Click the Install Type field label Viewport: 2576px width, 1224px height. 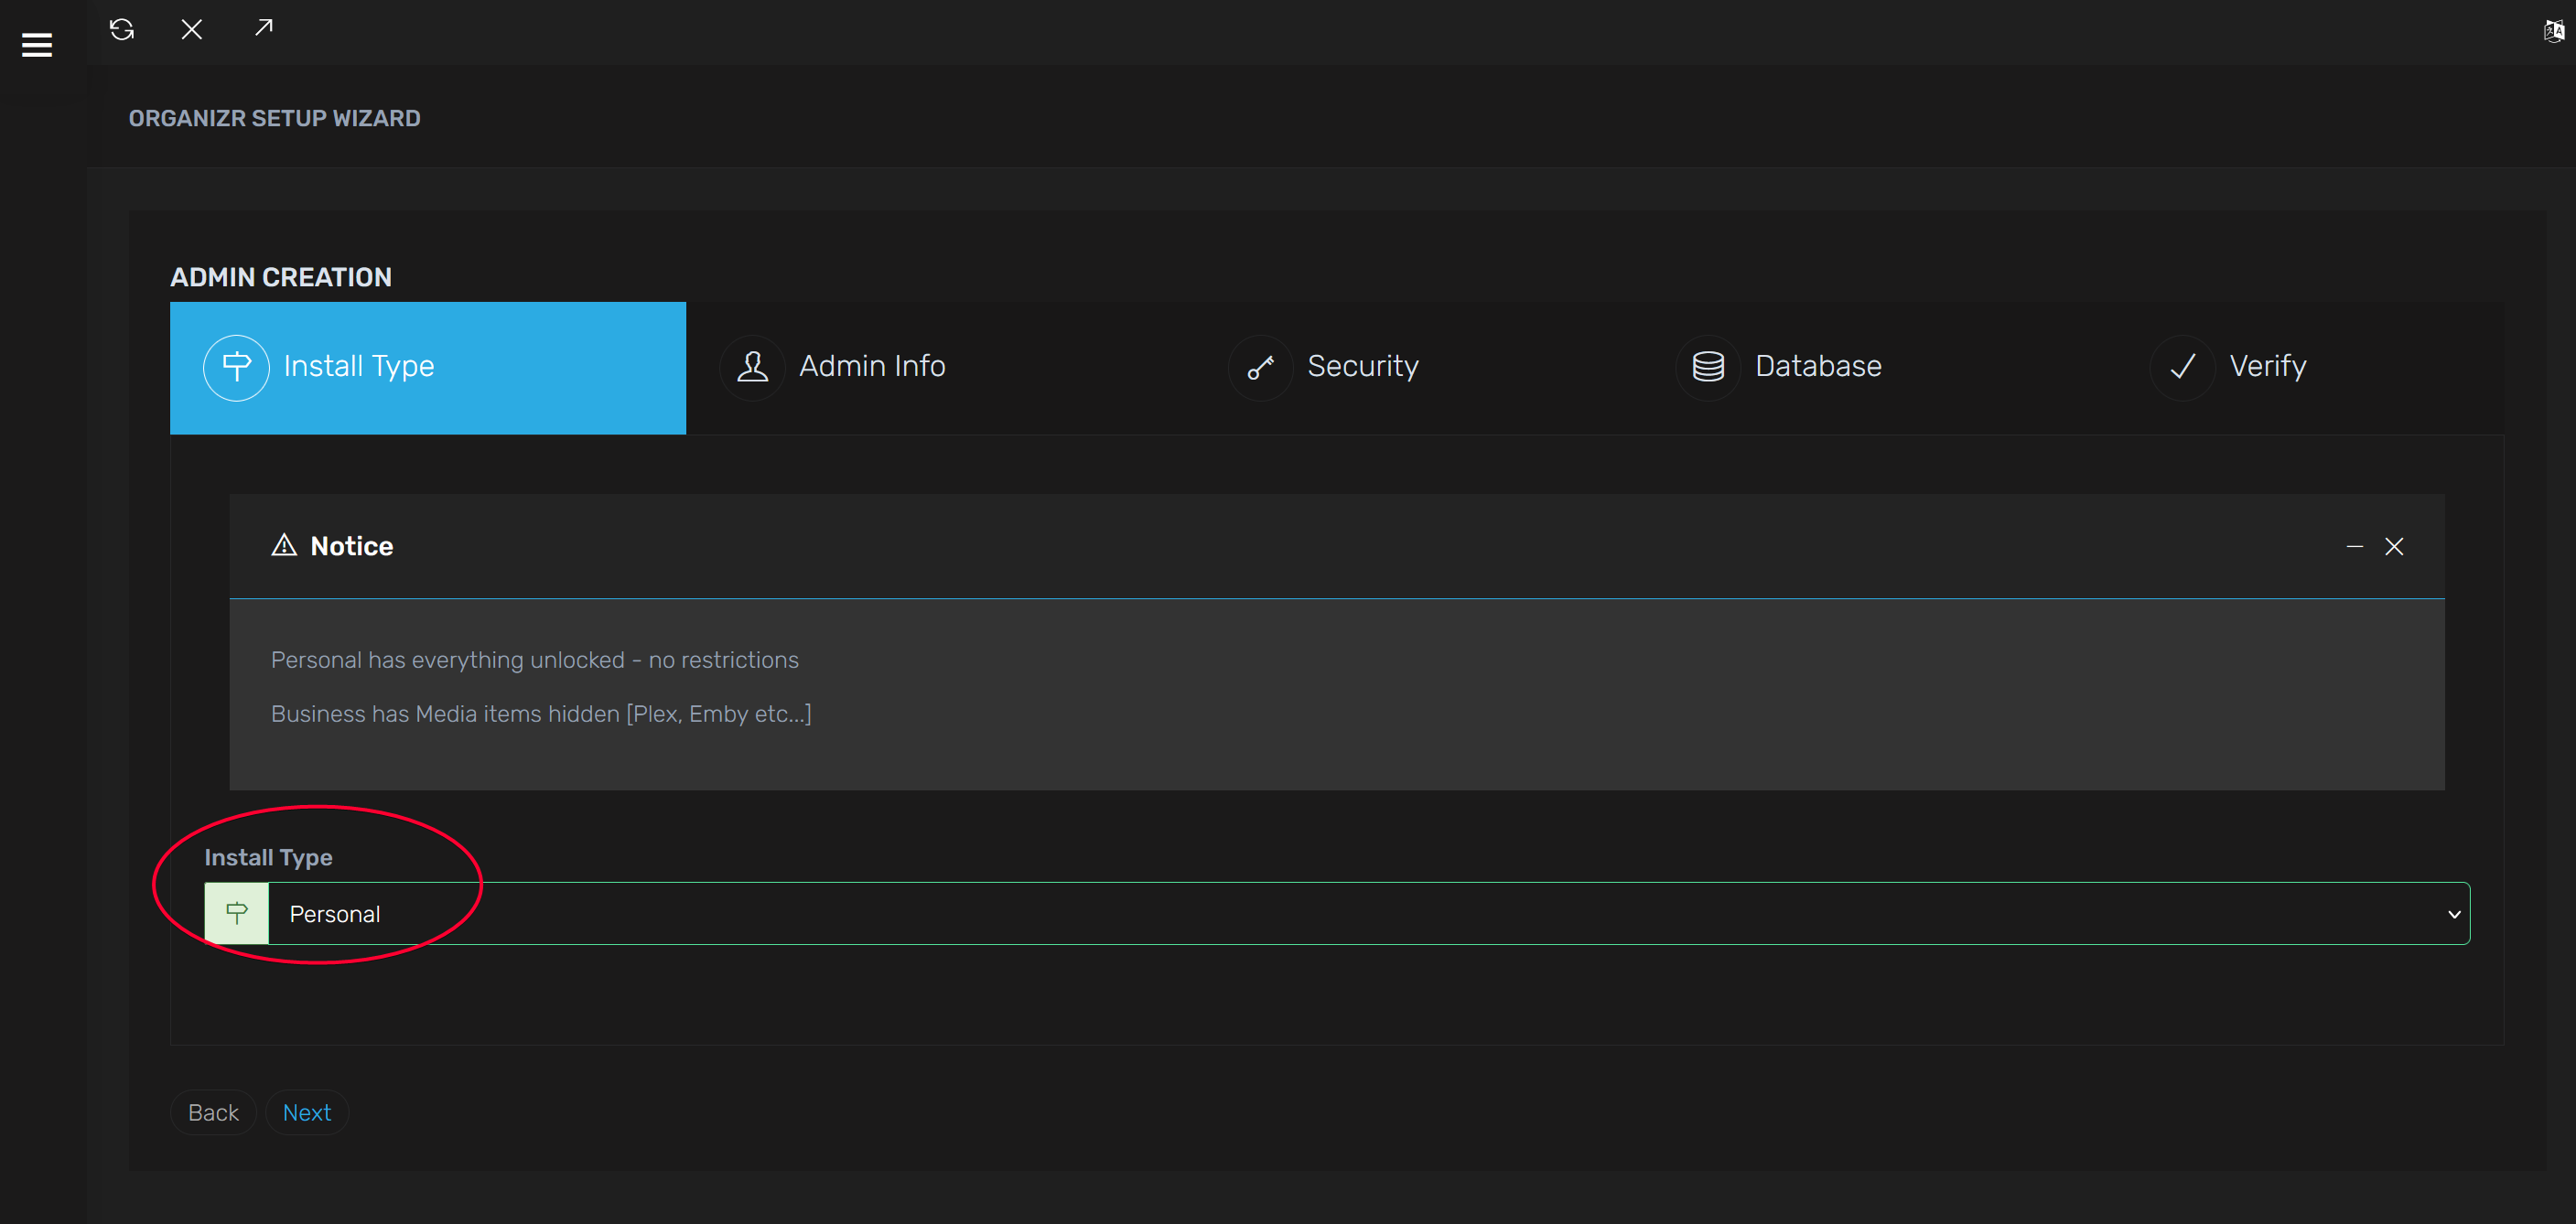tap(268, 857)
